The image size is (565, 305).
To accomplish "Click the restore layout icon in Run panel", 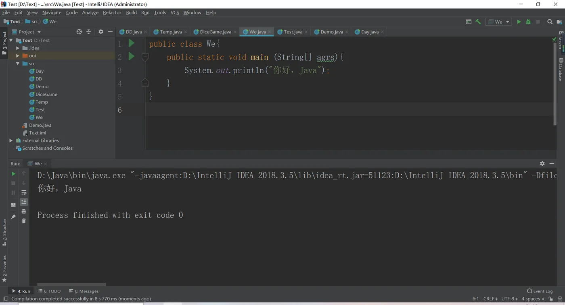I will coord(13,204).
